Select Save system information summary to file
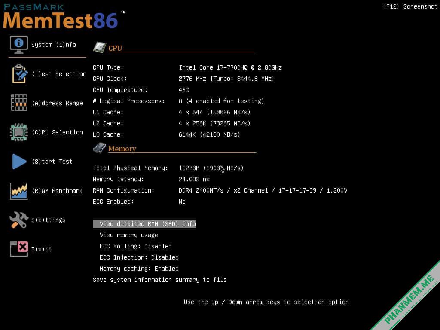This screenshot has width=440, height=330. [x=160, y=280]
